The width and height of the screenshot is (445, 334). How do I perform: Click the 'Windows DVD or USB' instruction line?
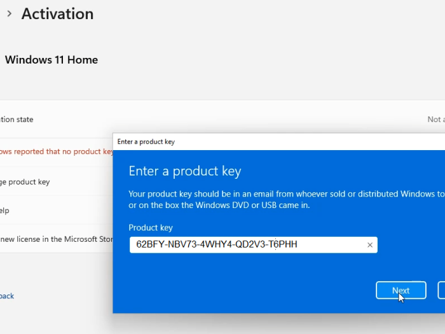[x=219, y=205]
